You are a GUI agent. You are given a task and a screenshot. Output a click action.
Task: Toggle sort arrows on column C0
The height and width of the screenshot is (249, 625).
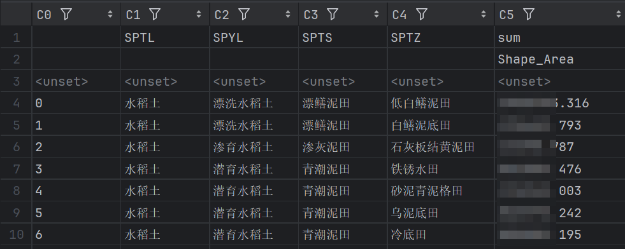tap(110, 15)
